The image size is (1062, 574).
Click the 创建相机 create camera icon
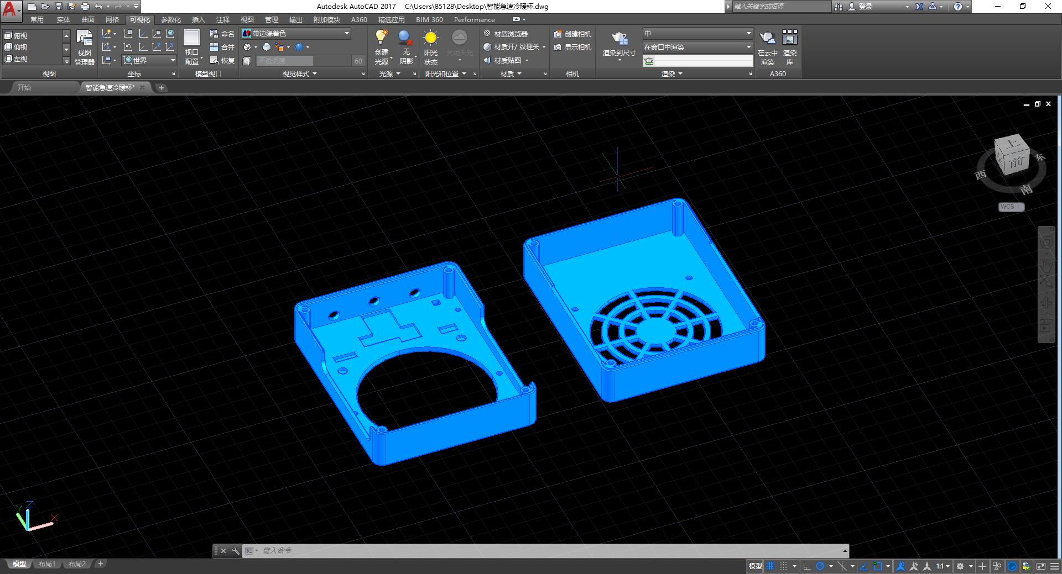click(572, 34)
